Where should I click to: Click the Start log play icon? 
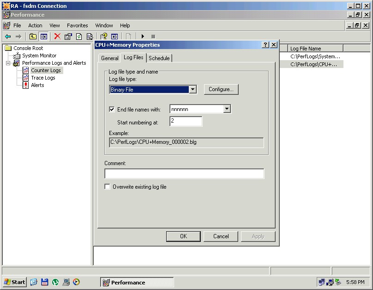tap(143, 37)
